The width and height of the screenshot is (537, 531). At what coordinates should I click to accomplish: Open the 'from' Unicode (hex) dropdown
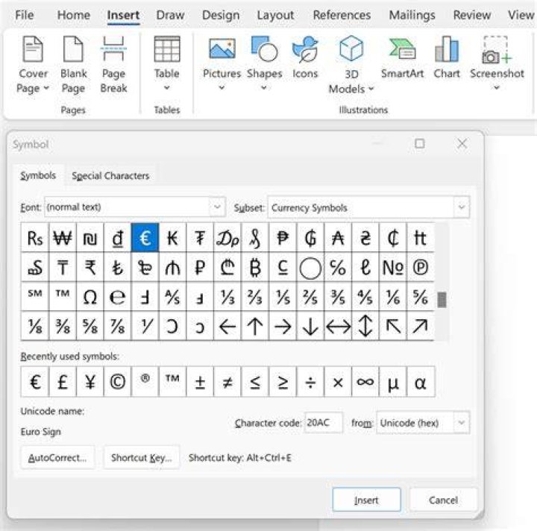462,422
